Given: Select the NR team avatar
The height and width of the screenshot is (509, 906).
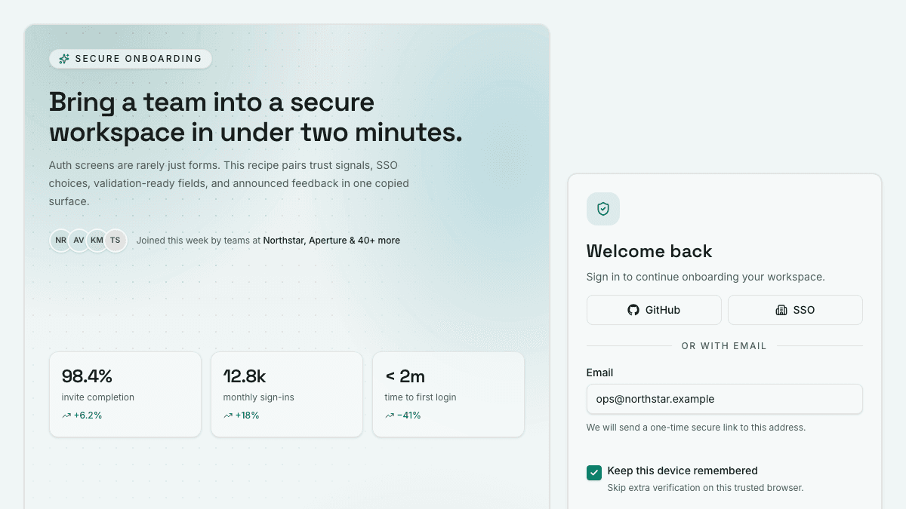Looking at the screenshot, I should tap(60, 241).
